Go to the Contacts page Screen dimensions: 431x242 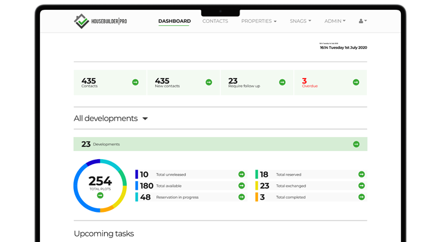coord(216,21)
